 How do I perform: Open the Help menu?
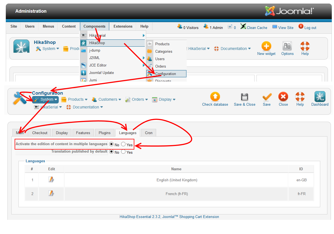click(144, 26)
